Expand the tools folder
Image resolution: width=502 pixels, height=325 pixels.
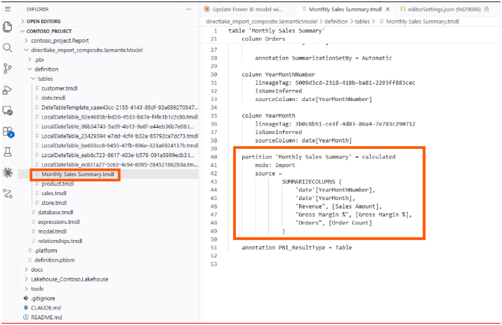click(37, 288)
